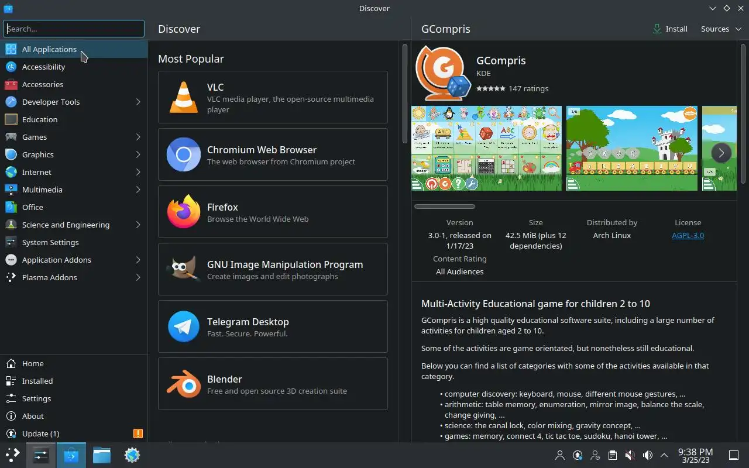The image size is (749, 468).
Task: Open the Accessories category
Action: (x=74, y=84)
